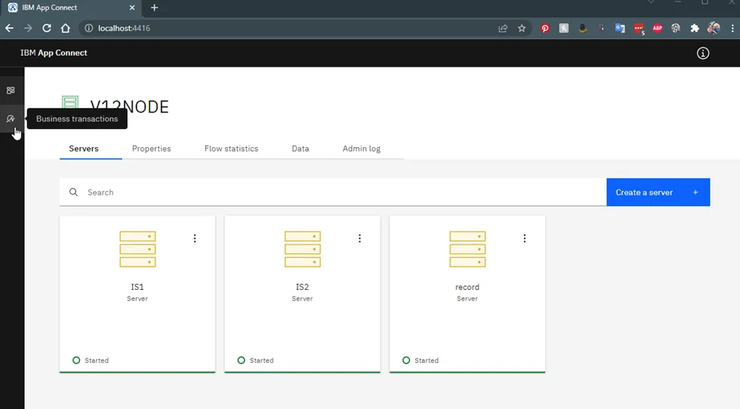Click the Started text on IS2 card
Viewport: 740px width, 409px height.
[x=261, y=361]
